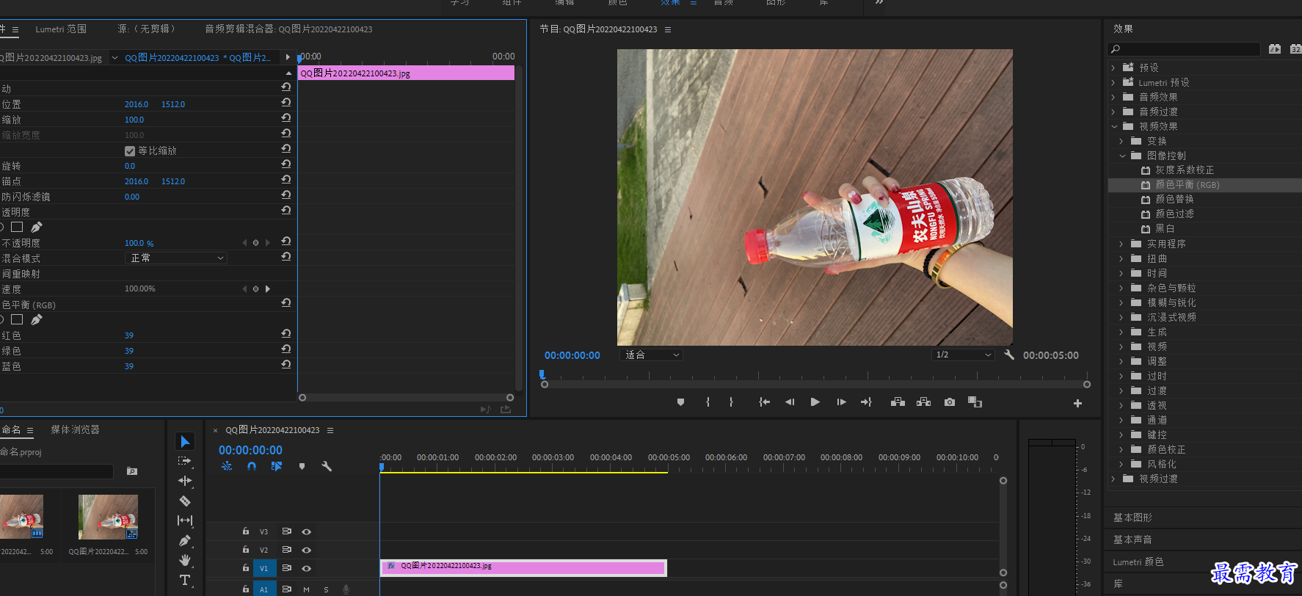Toggle V3 track visibility eye
The height and width of the screenshot is (596, 1302).
(x=307, y=531)
